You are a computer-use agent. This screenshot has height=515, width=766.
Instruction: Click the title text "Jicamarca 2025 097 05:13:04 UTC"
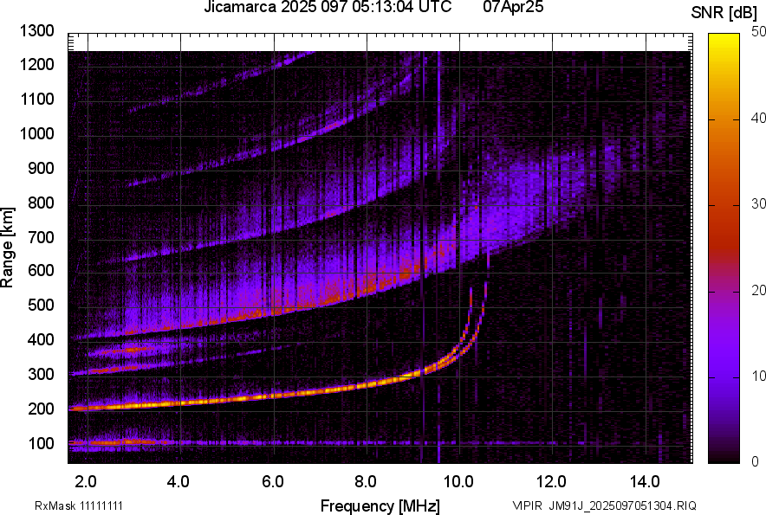pos(328,7)
